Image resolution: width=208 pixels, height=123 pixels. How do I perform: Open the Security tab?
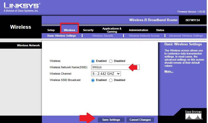pyautogui.click(x=88, y=30)
